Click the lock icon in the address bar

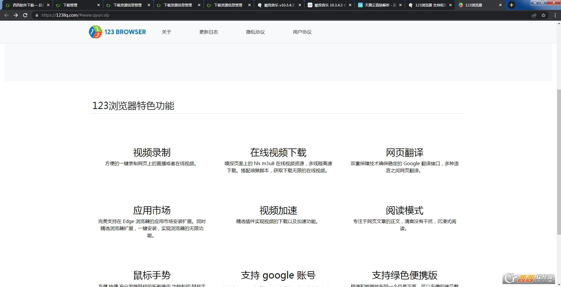click(37, 15)
